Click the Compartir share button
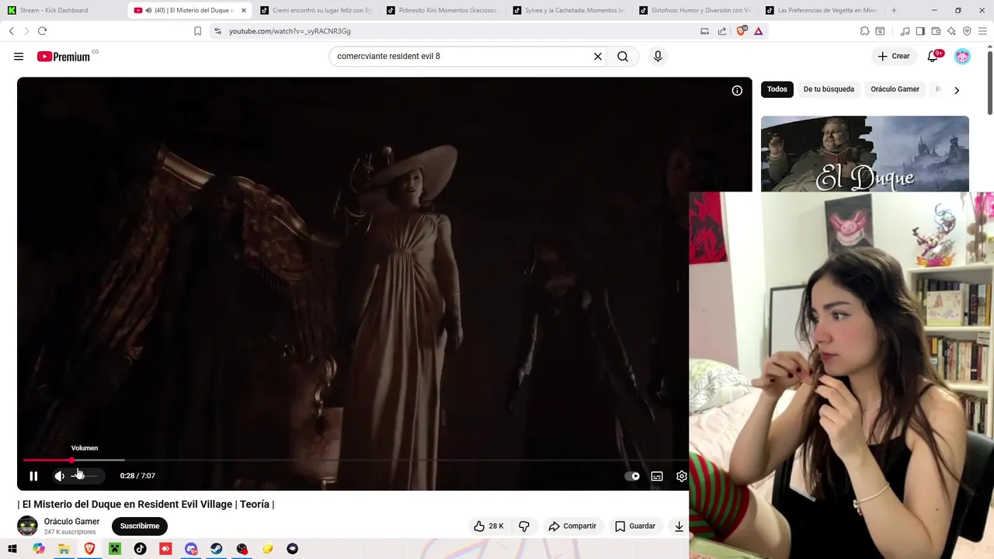 (572, 526)
